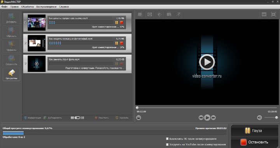Click the crop video icon above preview
Image resolution: width=280 pixels, height=148 pixels.
tap(140, 14)
